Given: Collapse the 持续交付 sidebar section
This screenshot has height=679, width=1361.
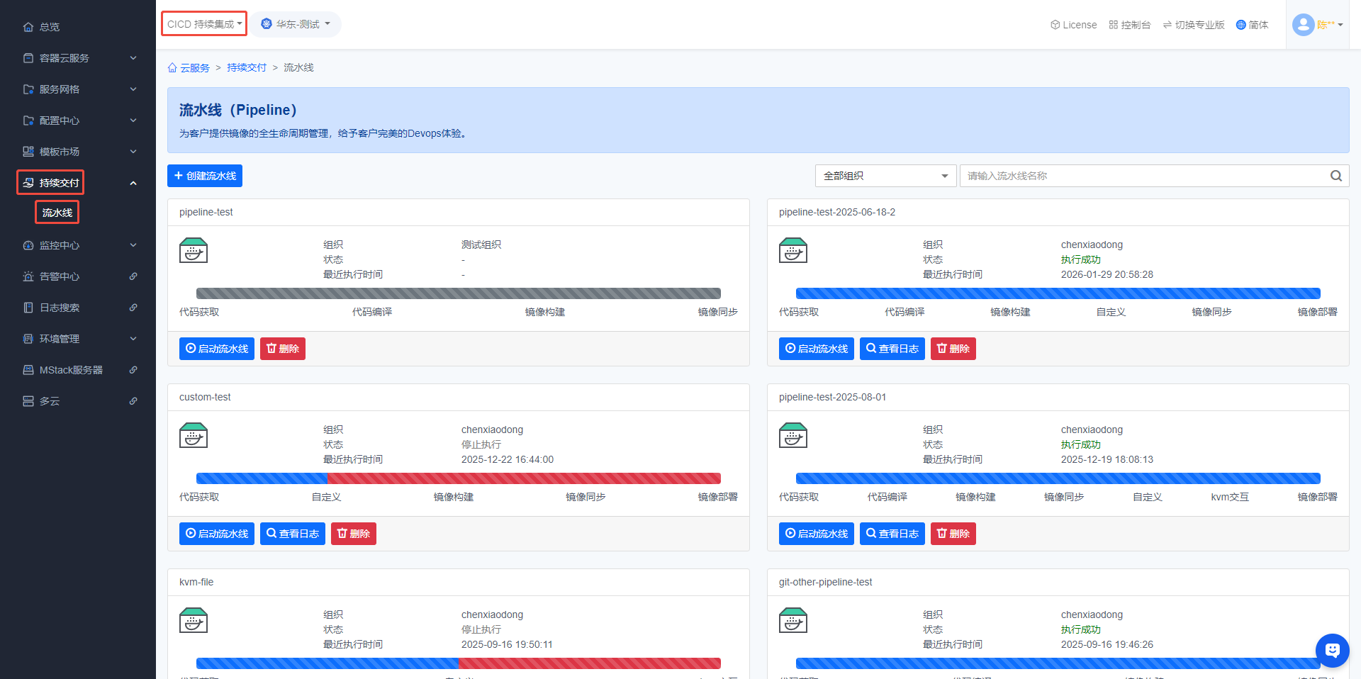Looking at the screenshot, I should (x=133, y=183).
